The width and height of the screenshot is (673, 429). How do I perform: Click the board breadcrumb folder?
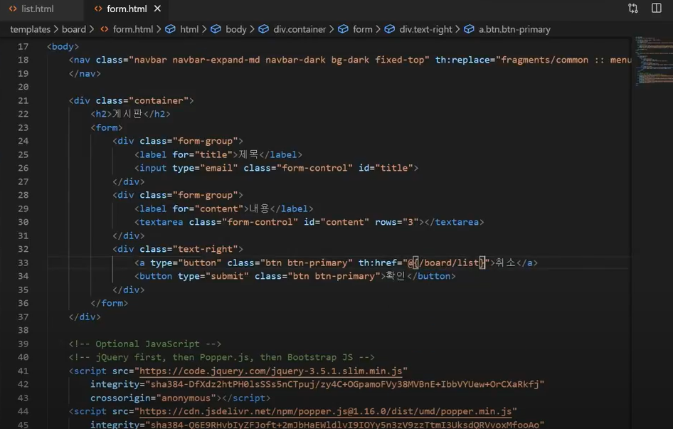coord(74,29)
